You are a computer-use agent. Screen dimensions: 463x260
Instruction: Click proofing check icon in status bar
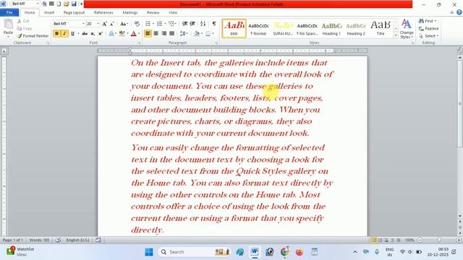tap(58, 240)
